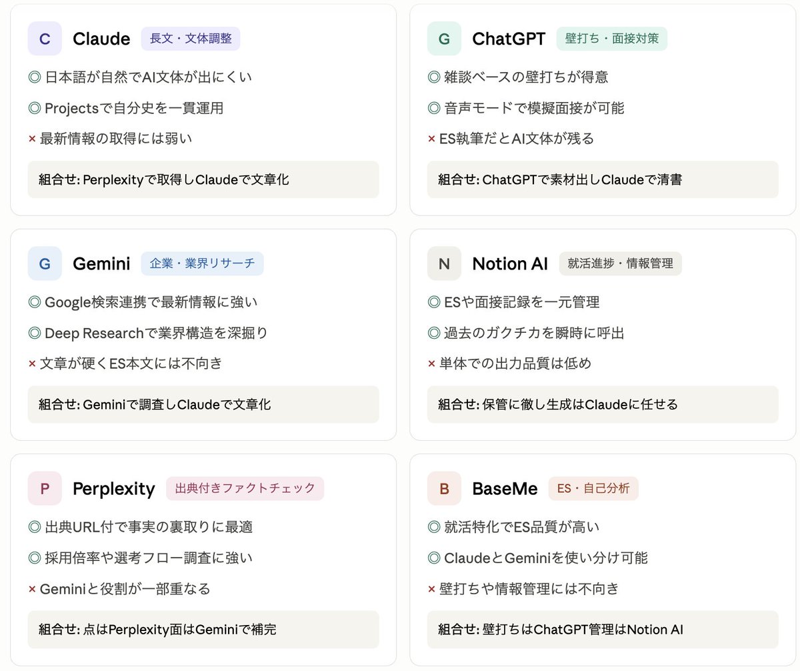Click the line Geminiと役割が一部重なる
The image size is (800, 671).
[x=119, y=588]
